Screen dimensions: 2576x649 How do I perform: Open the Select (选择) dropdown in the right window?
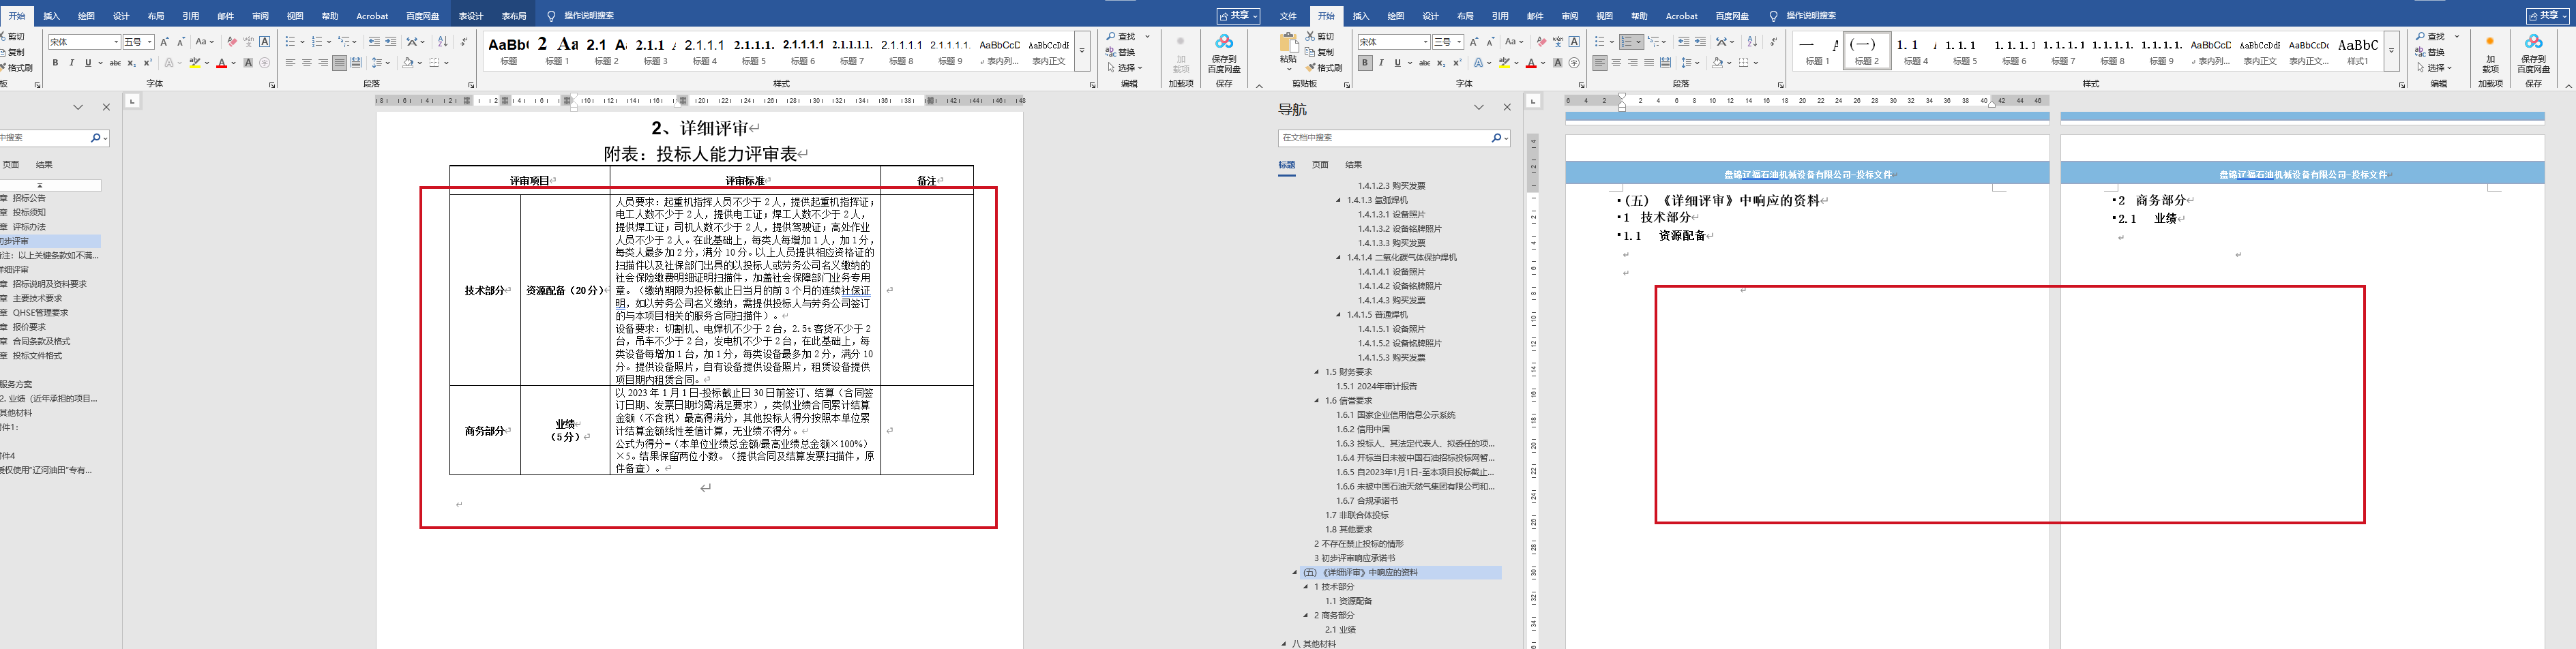(x=2433, y=68)
